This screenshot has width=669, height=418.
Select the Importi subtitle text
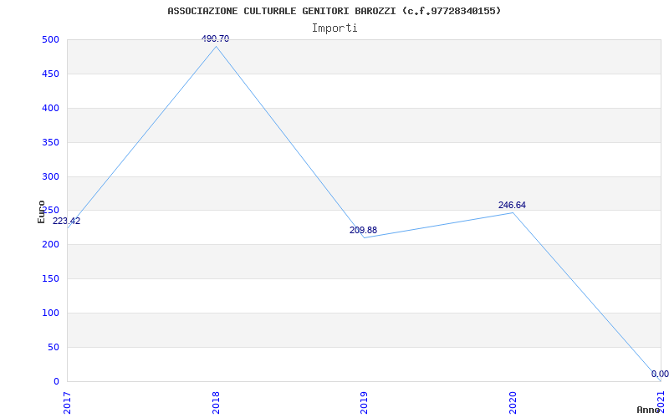(x=334, y=28)
